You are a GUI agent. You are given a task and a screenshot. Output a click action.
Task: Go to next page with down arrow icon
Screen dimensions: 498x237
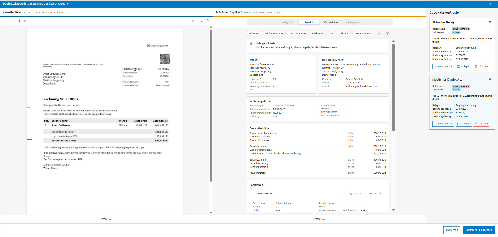[x=6, y=21]
